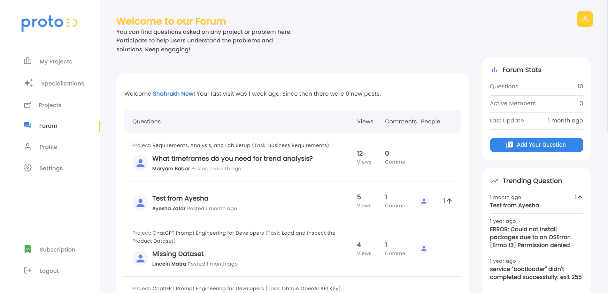Open trending OSError permission denied question
This screenshot has width=608, height=293.
(x=530, y=237)
